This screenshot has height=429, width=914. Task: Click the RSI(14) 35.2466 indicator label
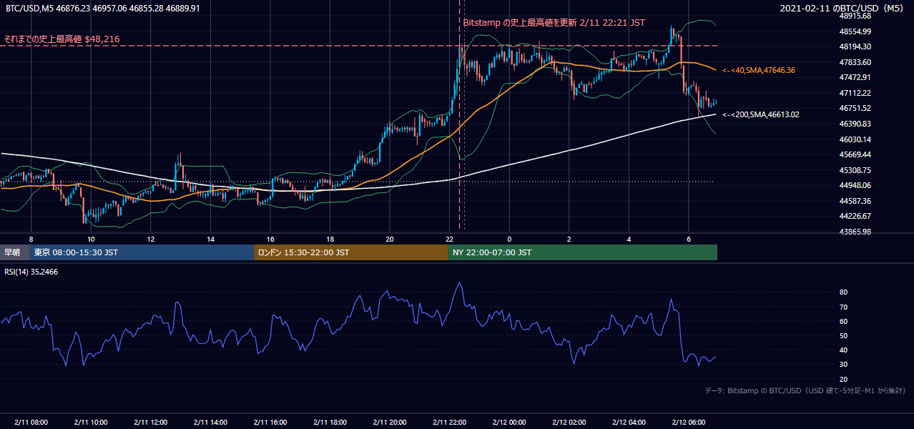click(x=31, y=272)
